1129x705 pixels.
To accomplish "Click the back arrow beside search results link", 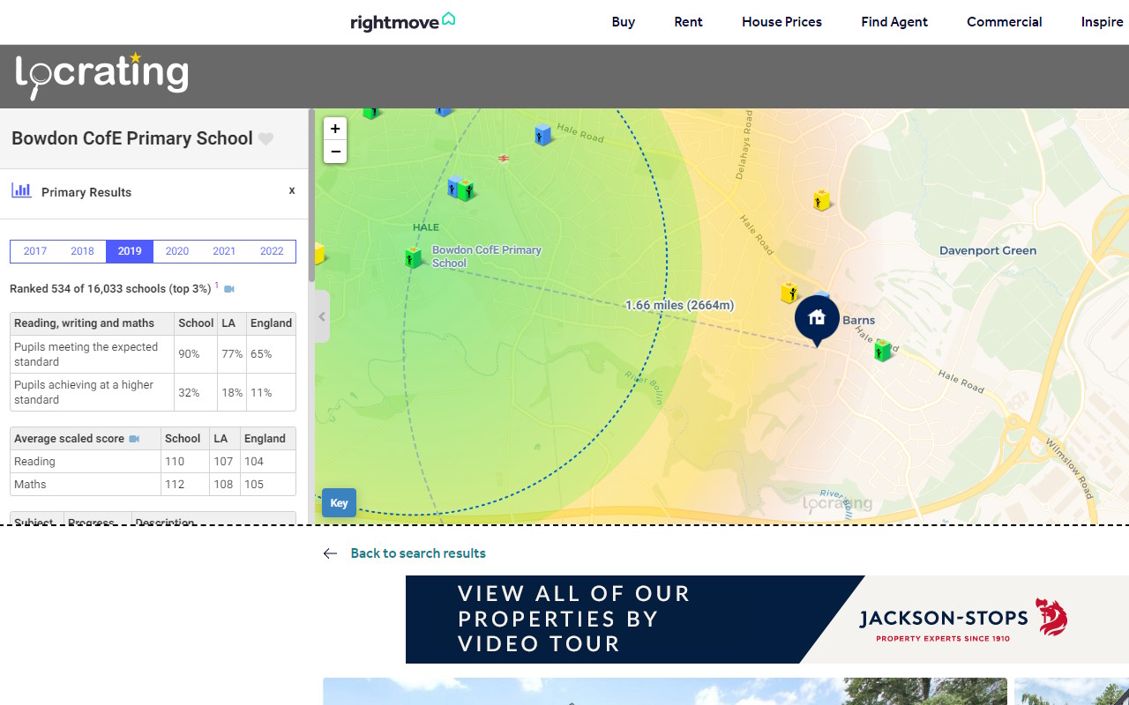I will (330, 553).
